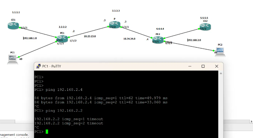The image size is (253, 138).
Task: Select the PC2 VPCS computer icon
Action: click(220, 52)
